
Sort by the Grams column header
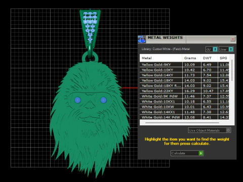point(191,58)
